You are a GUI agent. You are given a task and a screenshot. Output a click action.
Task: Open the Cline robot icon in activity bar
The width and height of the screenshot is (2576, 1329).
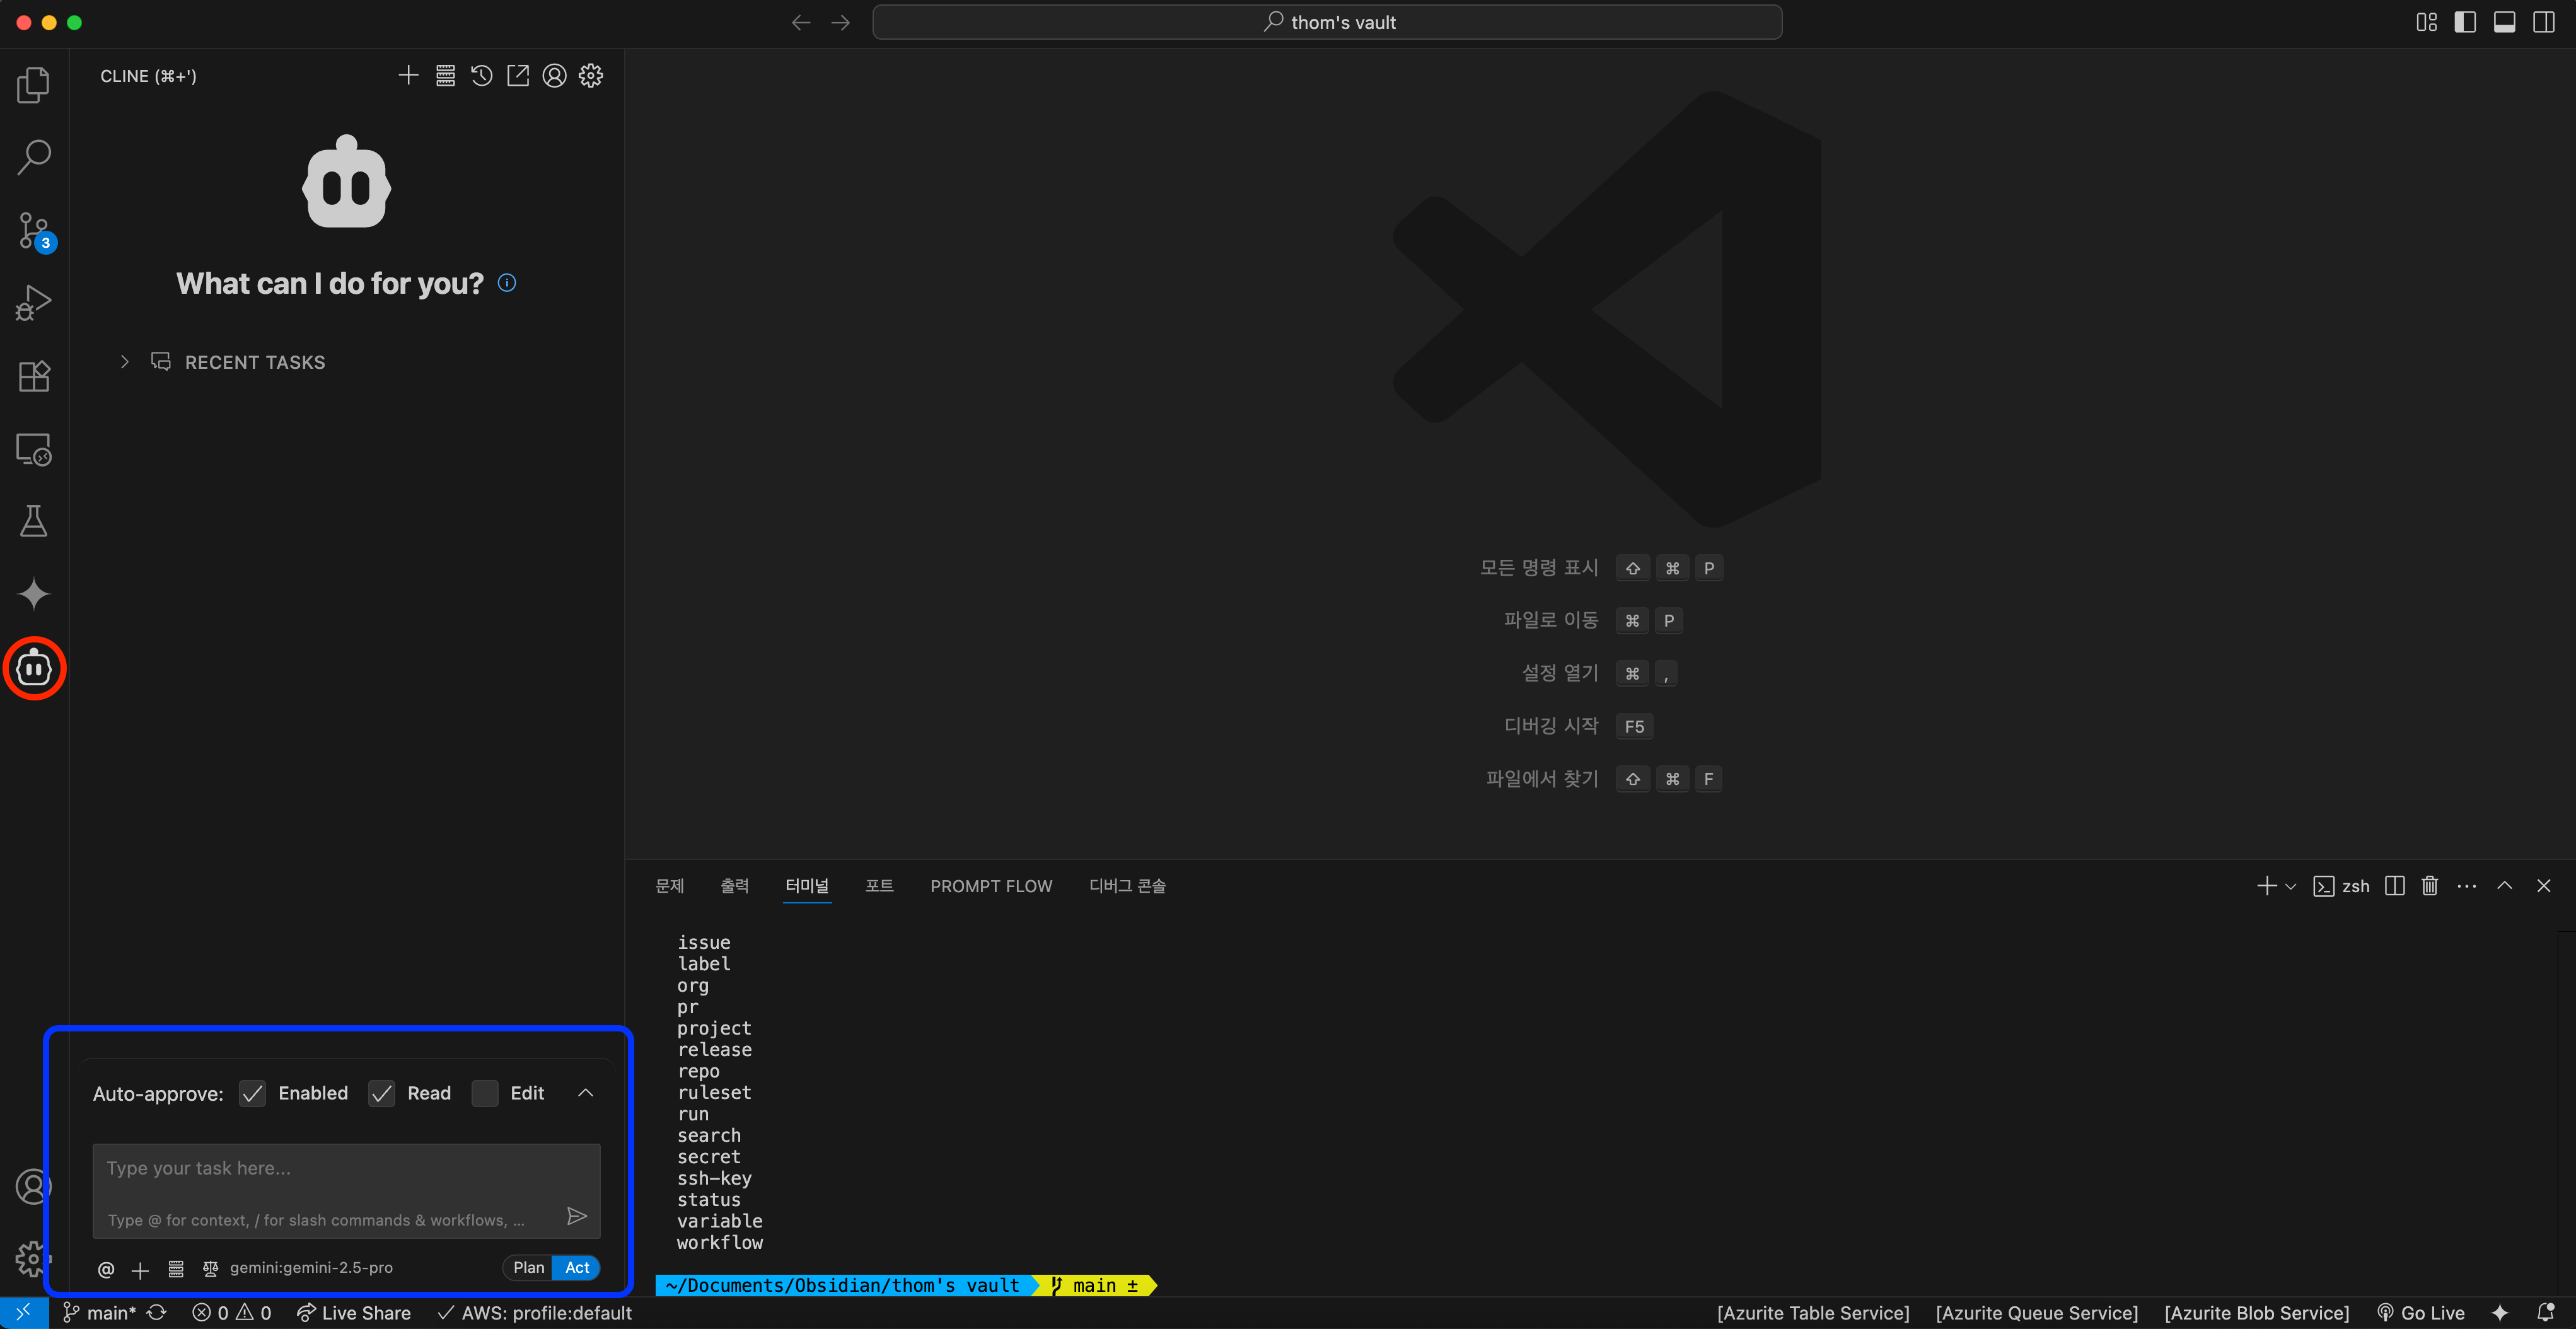[34, 668]
